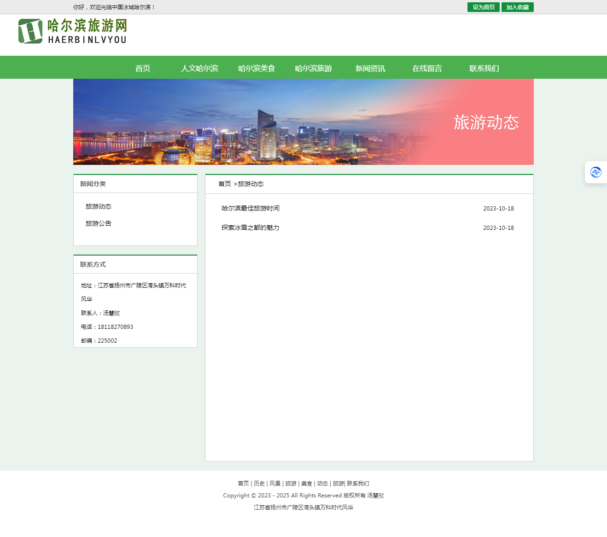Screen dimensions: 607x537
Task: Click the 哈尔滨旅游网 site logo
Action: [x=72, y=31]
